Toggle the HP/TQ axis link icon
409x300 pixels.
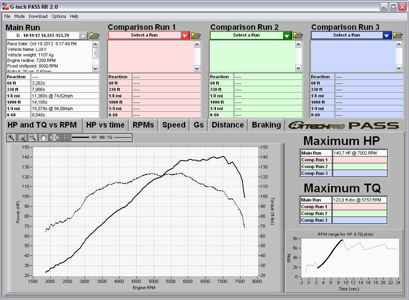[102, 137]
